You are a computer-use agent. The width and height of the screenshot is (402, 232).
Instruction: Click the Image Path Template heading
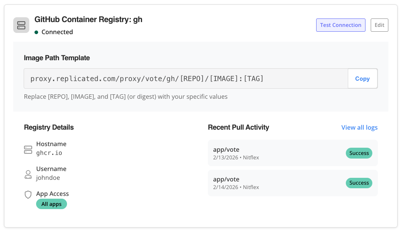[57, 58]
